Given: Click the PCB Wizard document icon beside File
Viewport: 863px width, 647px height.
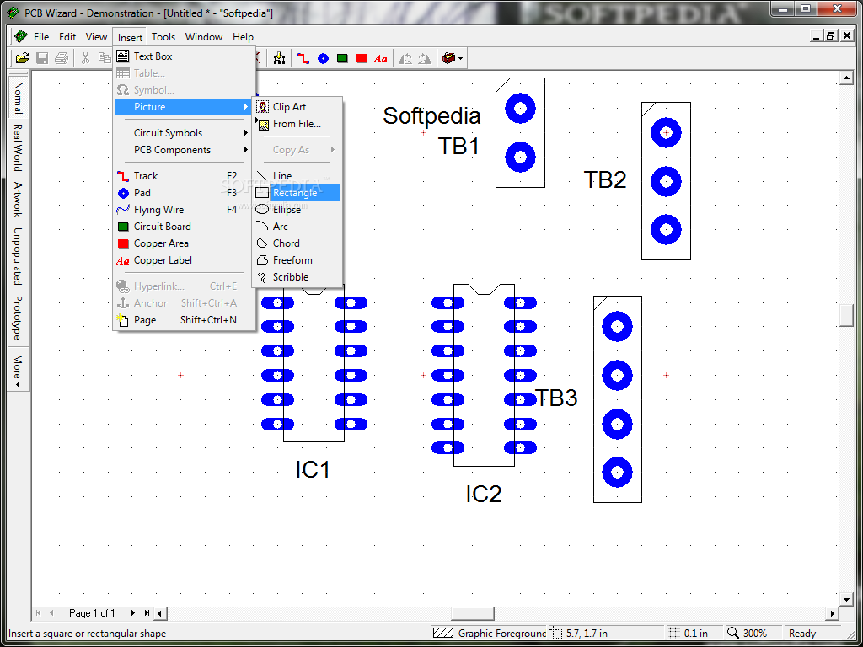Looking at the screenshot, I should coord(21,37).
